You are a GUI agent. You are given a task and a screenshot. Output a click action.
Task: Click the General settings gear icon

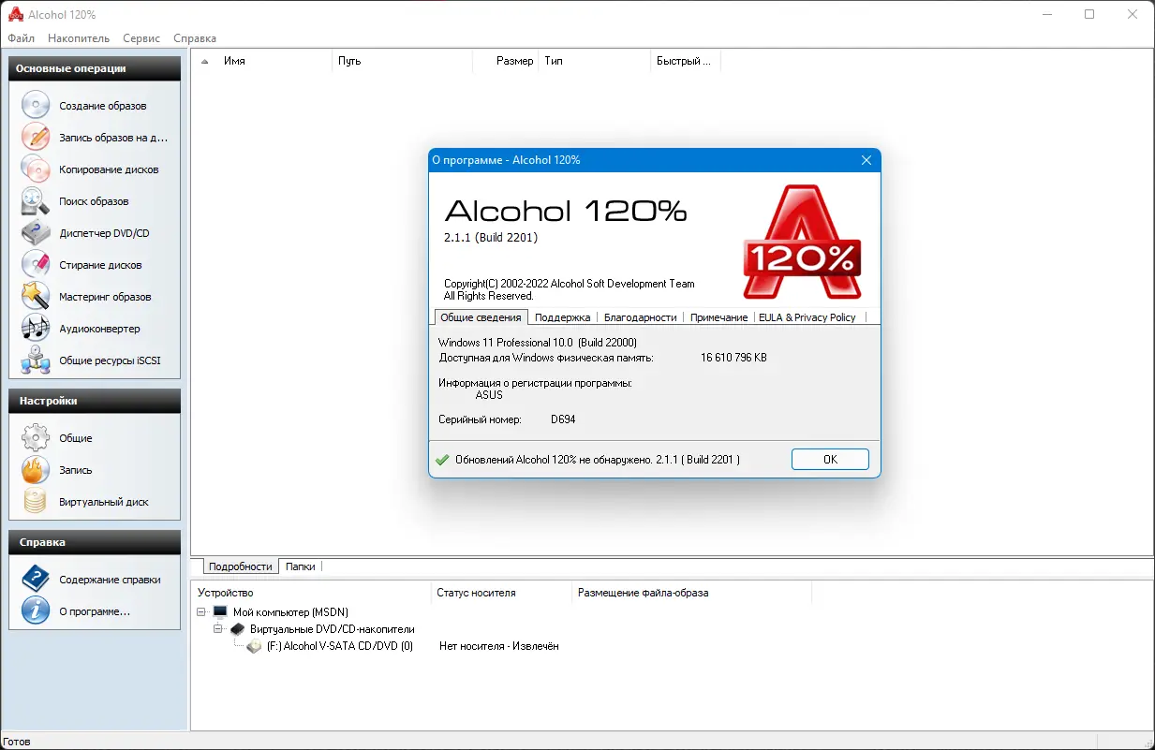click(35, 438)
